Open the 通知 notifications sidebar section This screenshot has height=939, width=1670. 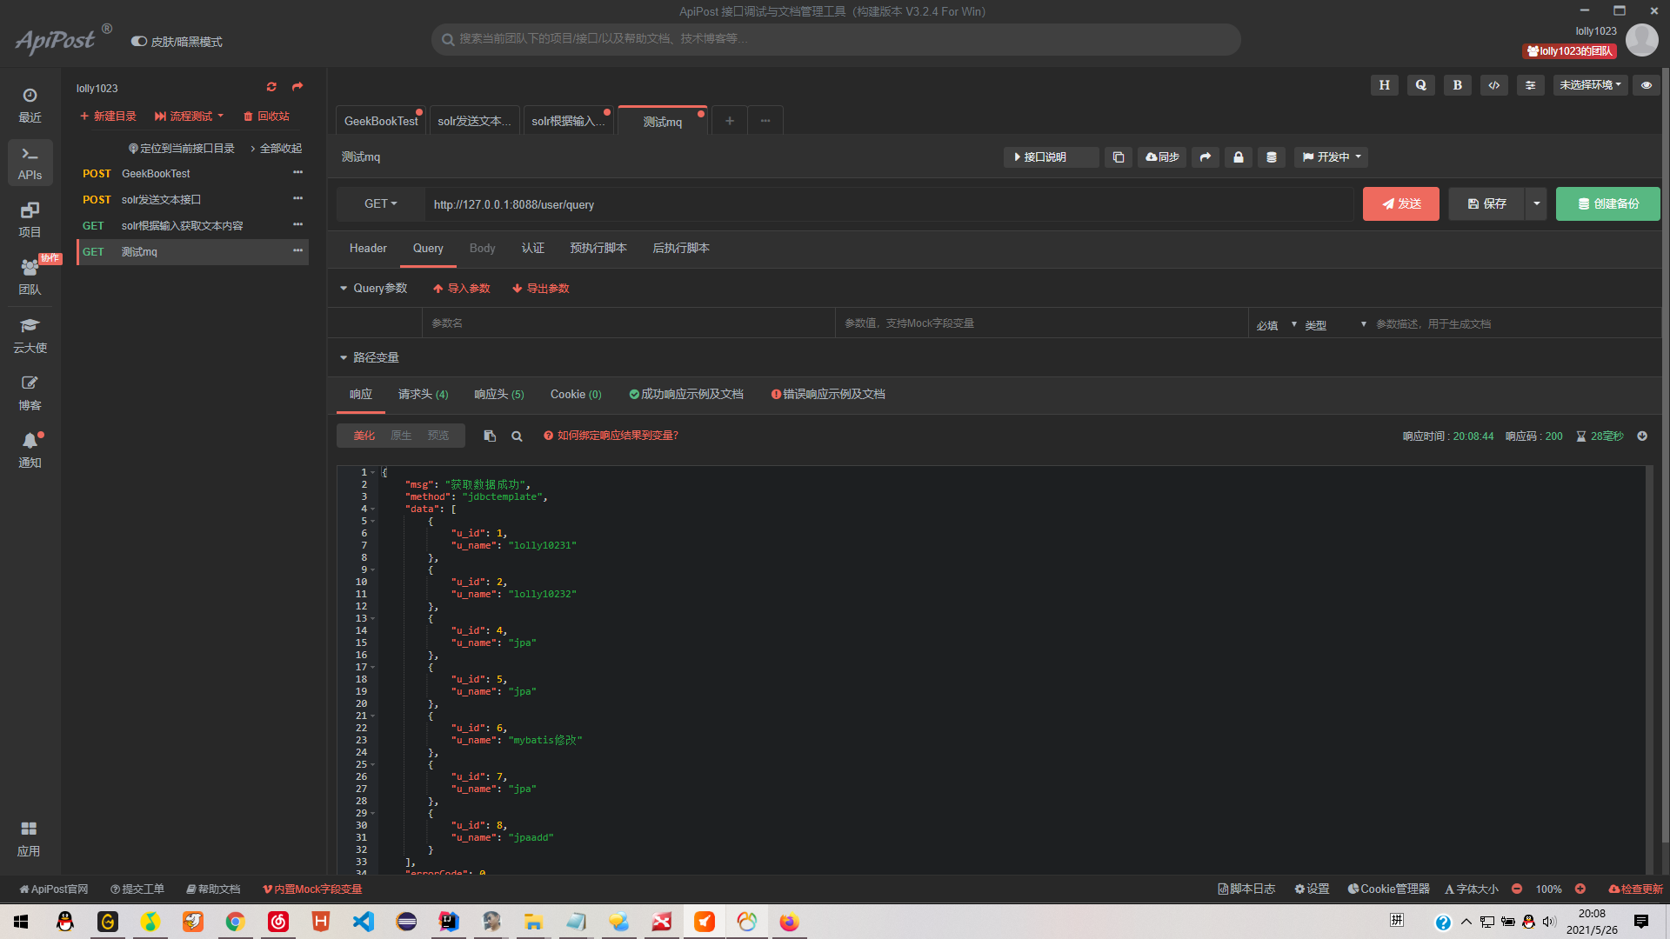pyautogui.click(x=30, y=450)
